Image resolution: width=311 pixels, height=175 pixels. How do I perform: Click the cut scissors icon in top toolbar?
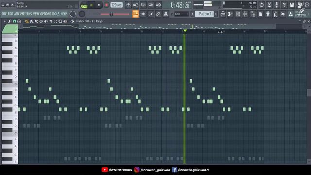pos(269,5)
